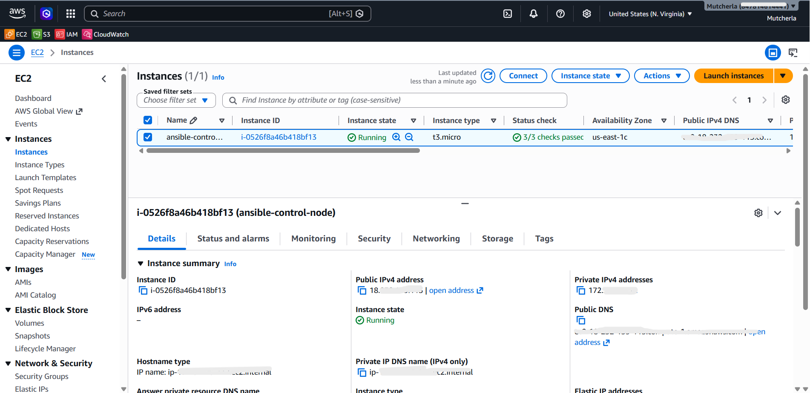Click the Connect button
Image resolution: width=810 pixels, height=393 pixels.
pyautogui.click(x=523, y=76)
